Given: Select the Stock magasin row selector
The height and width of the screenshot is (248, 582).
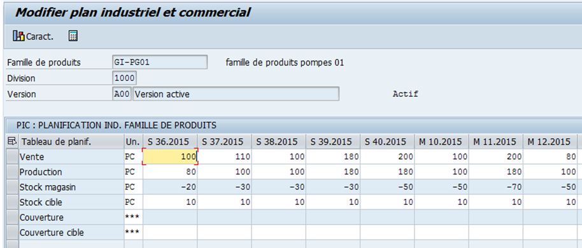Looking at the screenshot, I should [13, 187].
